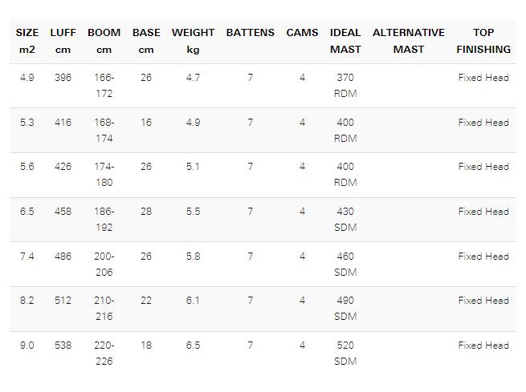
Task: Click the CAMS column header
Action: pos(302,33)
